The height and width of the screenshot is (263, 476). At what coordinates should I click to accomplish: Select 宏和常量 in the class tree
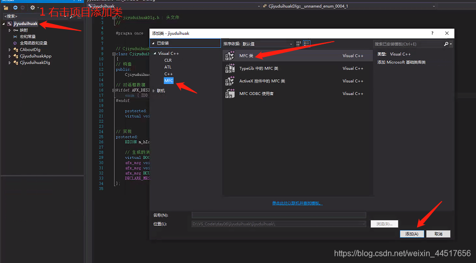(28, 37)
